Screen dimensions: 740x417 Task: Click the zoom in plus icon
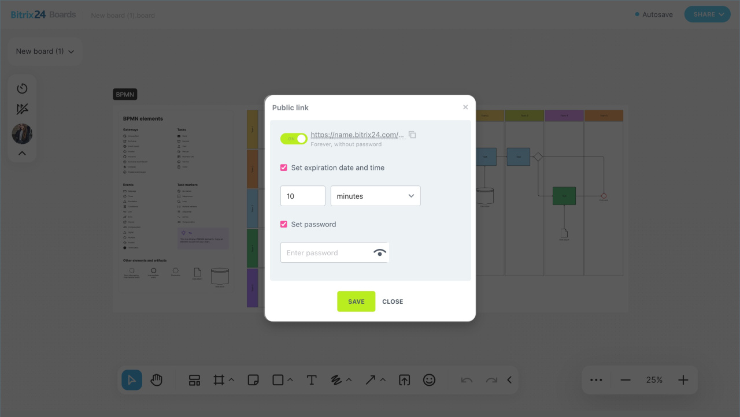point(683,380)
